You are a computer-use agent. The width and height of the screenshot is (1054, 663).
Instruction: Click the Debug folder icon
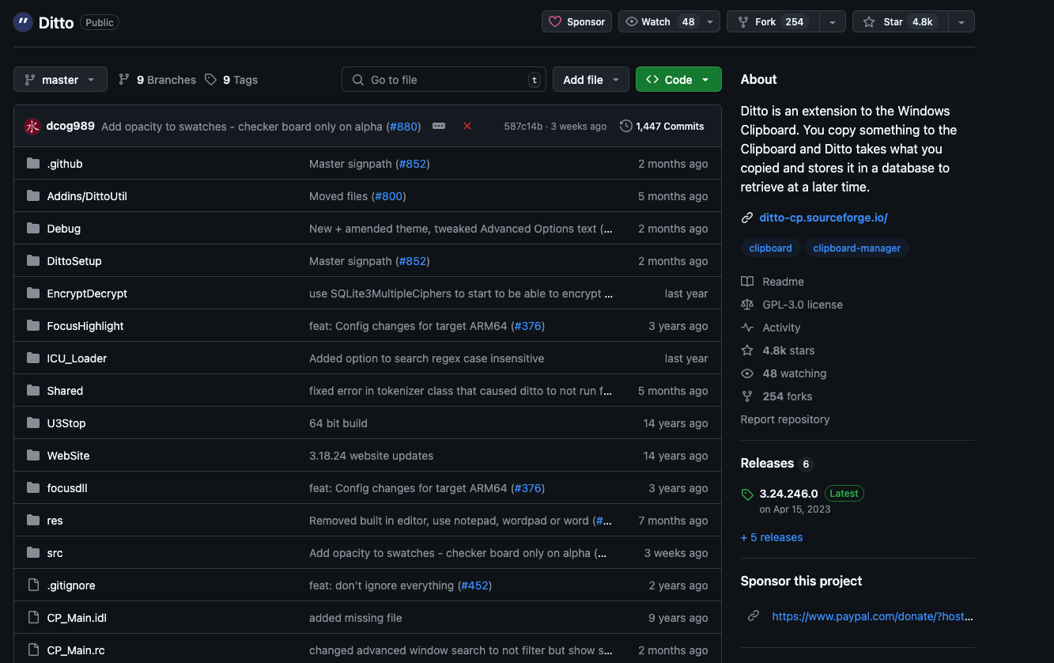(33, 229)
